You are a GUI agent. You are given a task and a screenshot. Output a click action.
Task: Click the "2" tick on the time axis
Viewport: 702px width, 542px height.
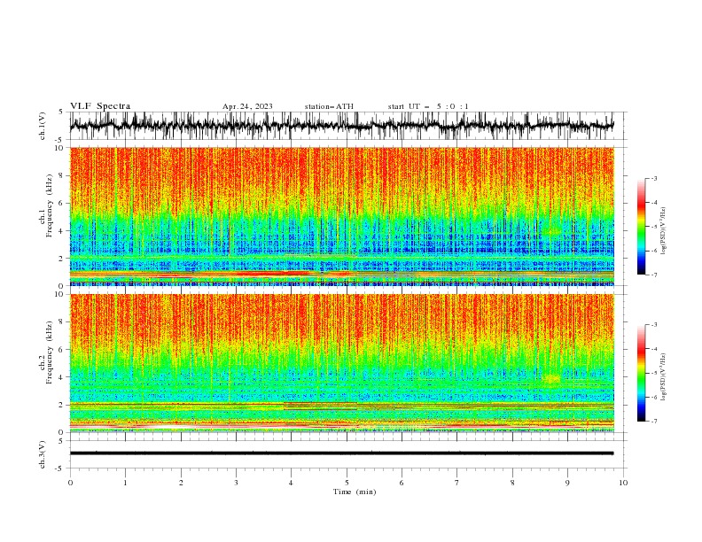[x=181, y=483]
